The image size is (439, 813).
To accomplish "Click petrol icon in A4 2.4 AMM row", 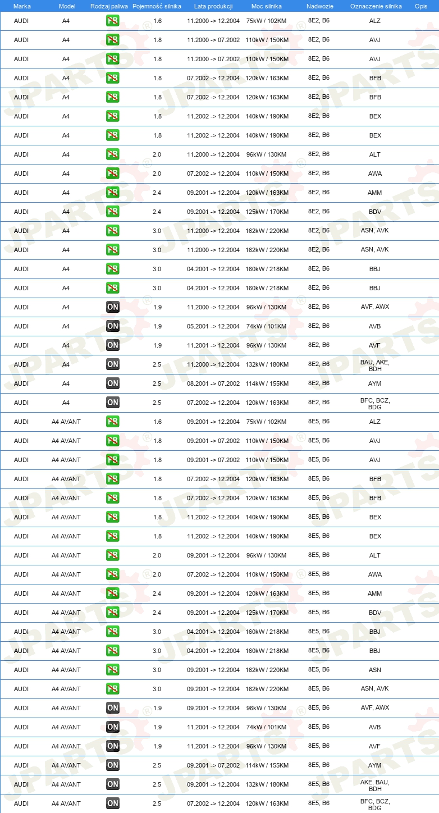I will click(x=113, y=193).
